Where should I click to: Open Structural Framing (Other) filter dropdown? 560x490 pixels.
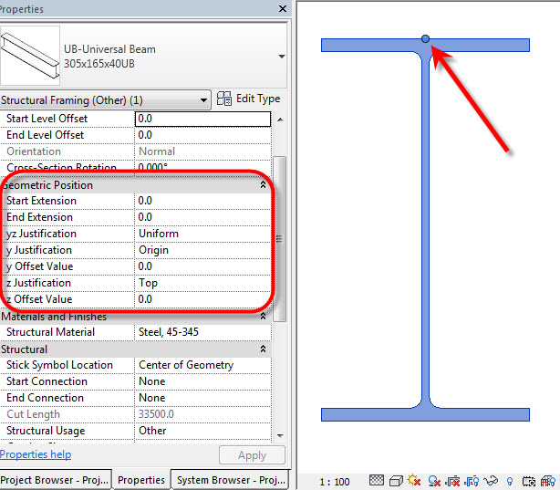(105, 100)
